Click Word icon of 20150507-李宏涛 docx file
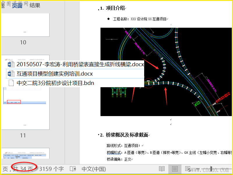The image size is (233, 175). [x=11, y=64]
